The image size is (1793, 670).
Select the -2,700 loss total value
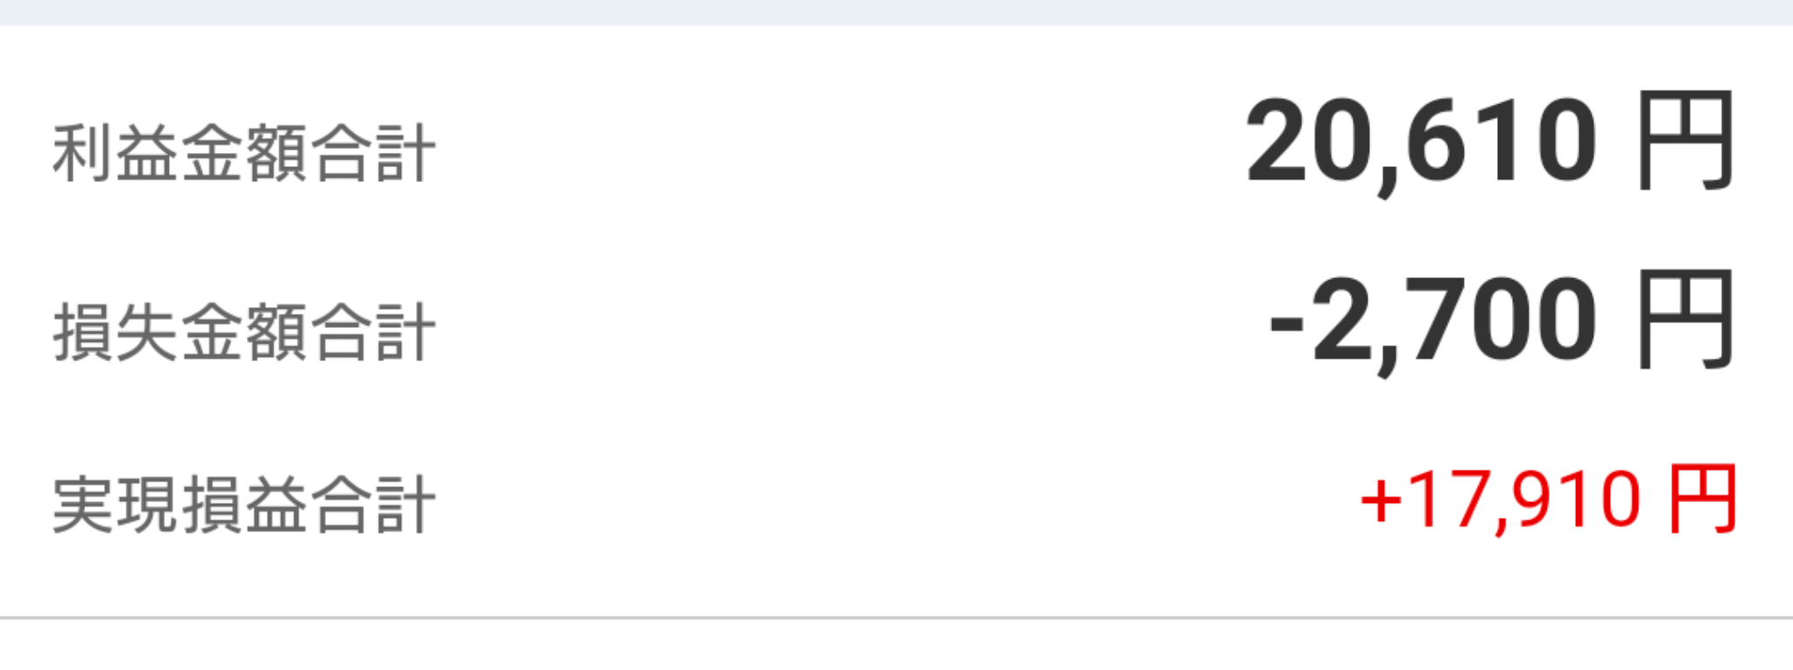pos(1434,324)
